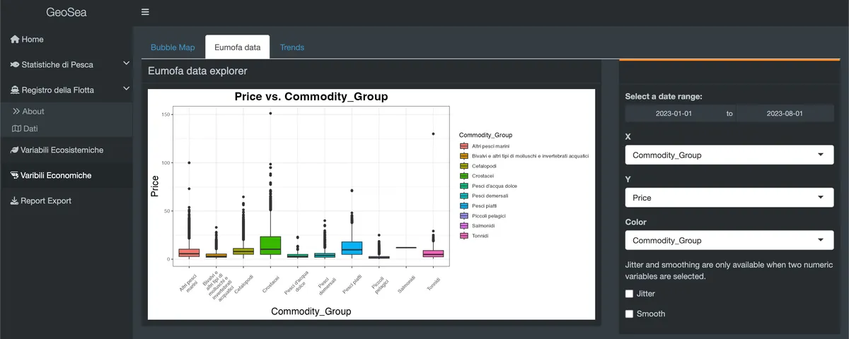
Task: Click the Crostacei green legend swatch
Action: click(464, 176)
